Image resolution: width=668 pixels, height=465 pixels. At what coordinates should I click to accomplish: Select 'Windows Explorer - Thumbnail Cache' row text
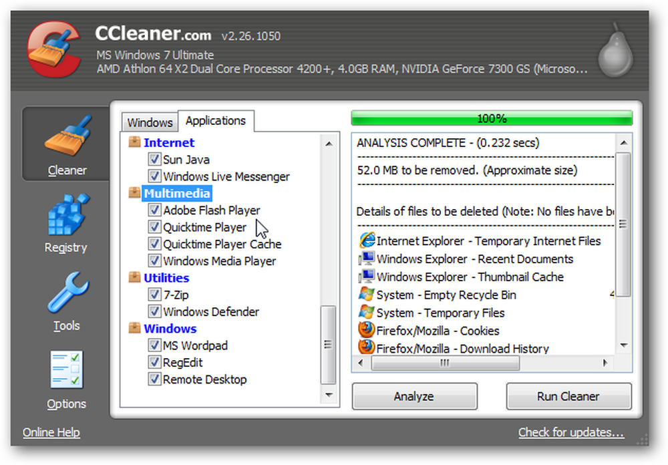point(470,277)
